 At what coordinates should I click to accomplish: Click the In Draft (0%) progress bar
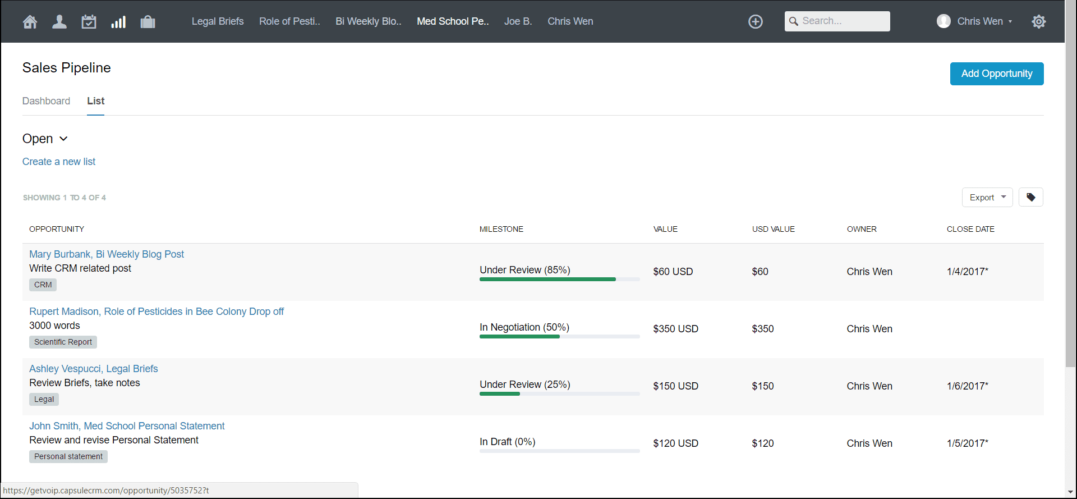point(559,451)
